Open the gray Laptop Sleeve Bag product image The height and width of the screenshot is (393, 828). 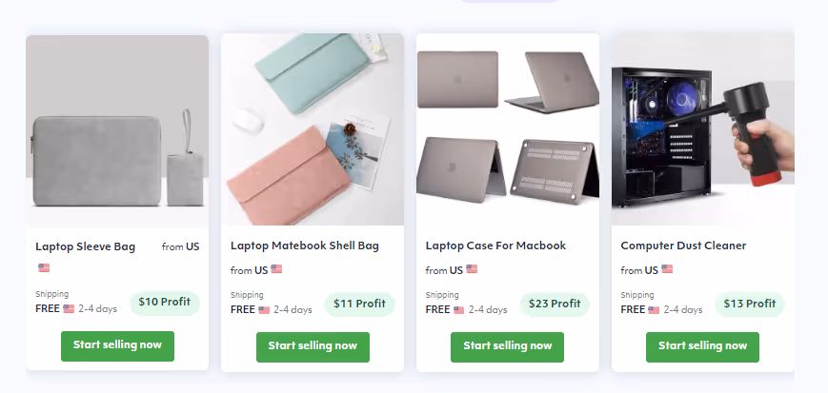pos(117,130)
